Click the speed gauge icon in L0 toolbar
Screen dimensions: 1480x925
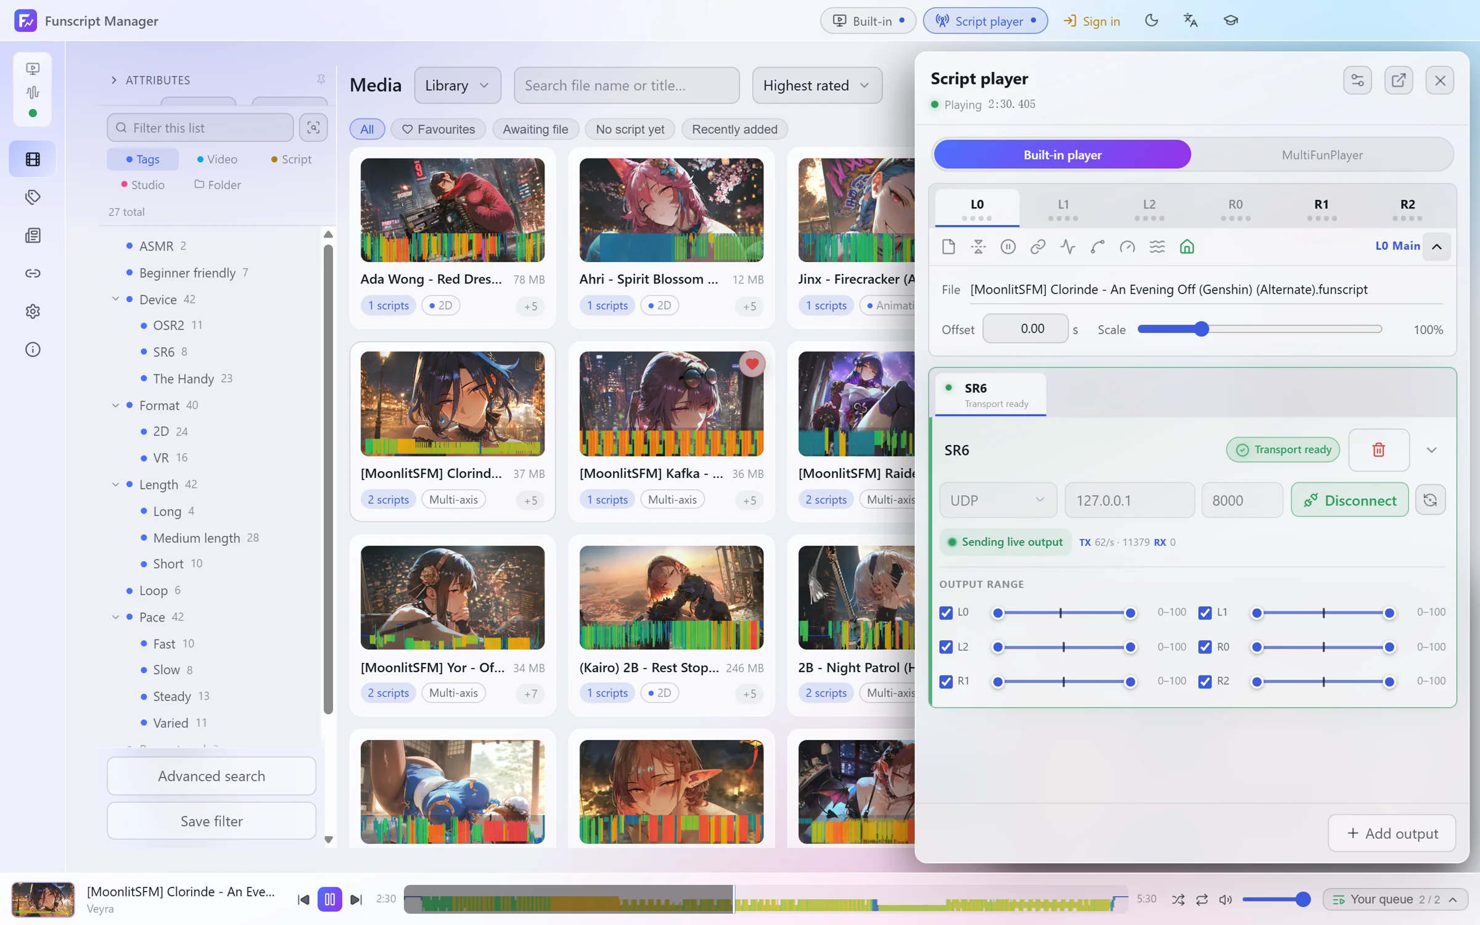click(x=1127, y=247)
